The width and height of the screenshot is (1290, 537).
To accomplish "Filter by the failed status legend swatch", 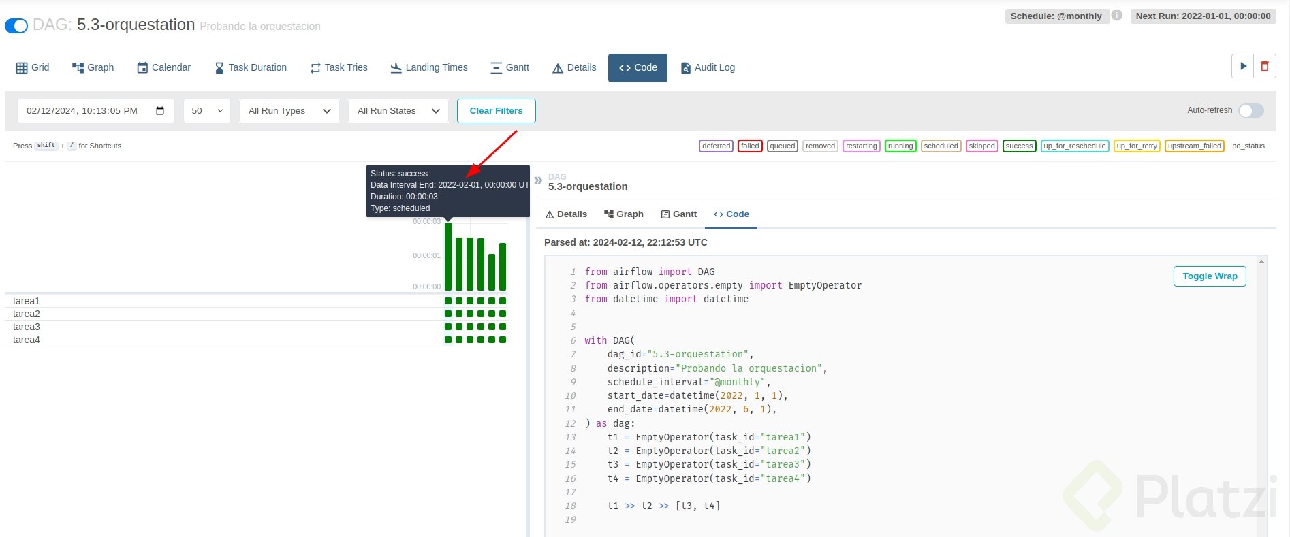I will click(x=750, y=146).
